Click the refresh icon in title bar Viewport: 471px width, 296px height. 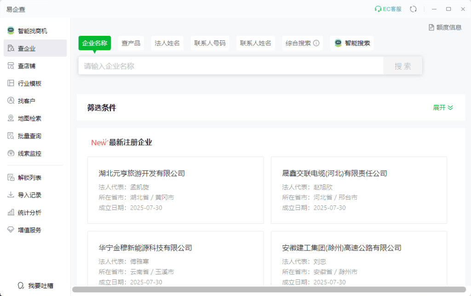pos(413,9)
